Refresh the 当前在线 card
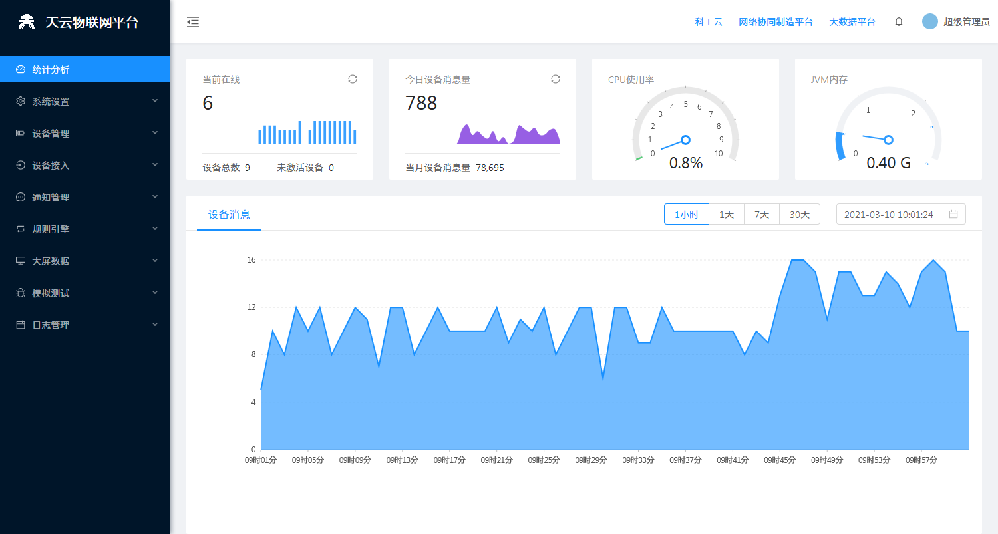 coord(353,79)
